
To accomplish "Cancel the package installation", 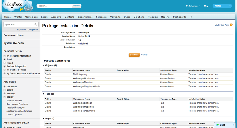I will 144,55.
